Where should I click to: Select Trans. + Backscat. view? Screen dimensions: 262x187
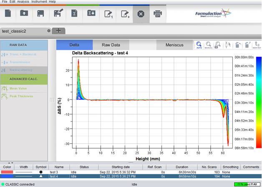(x=24, y=55)
